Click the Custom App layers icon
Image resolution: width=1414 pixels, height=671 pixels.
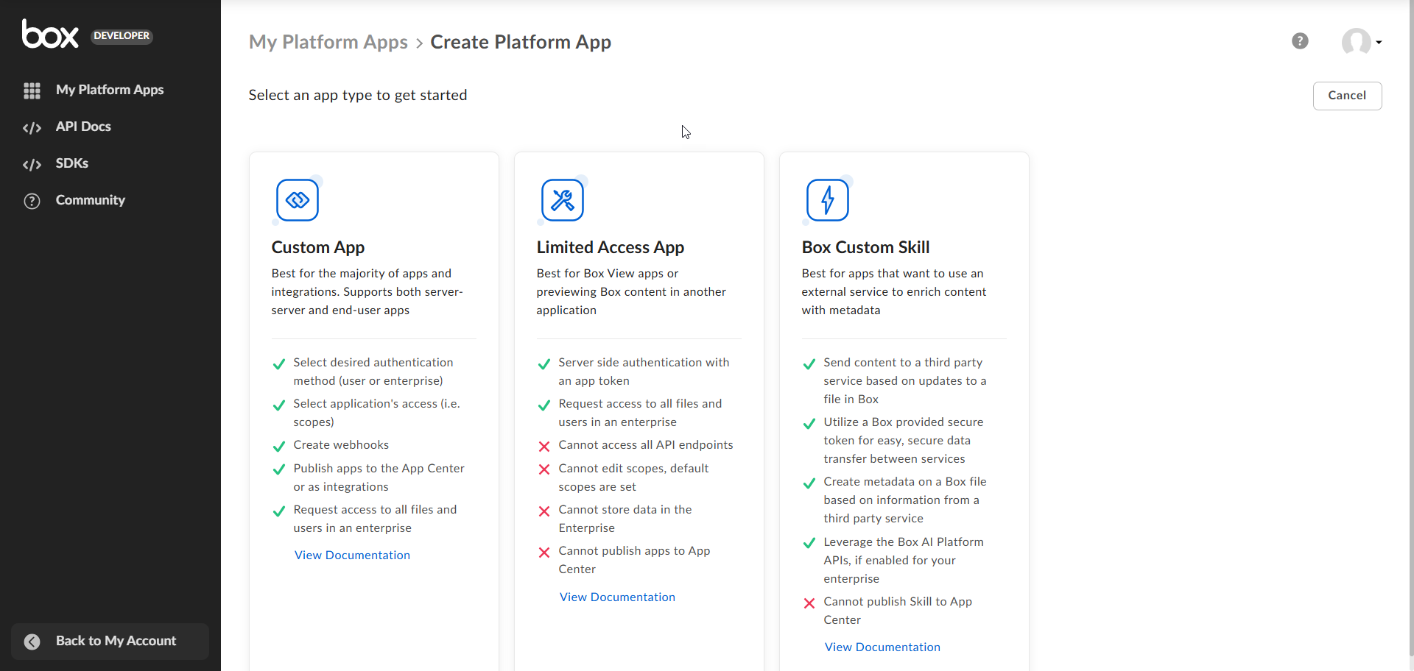coord(297,200)
